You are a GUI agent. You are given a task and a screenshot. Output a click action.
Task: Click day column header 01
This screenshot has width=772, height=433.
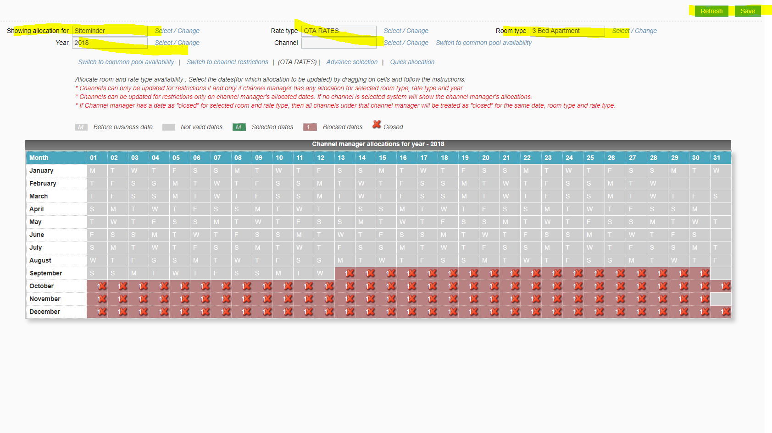[x=97, y=158]
